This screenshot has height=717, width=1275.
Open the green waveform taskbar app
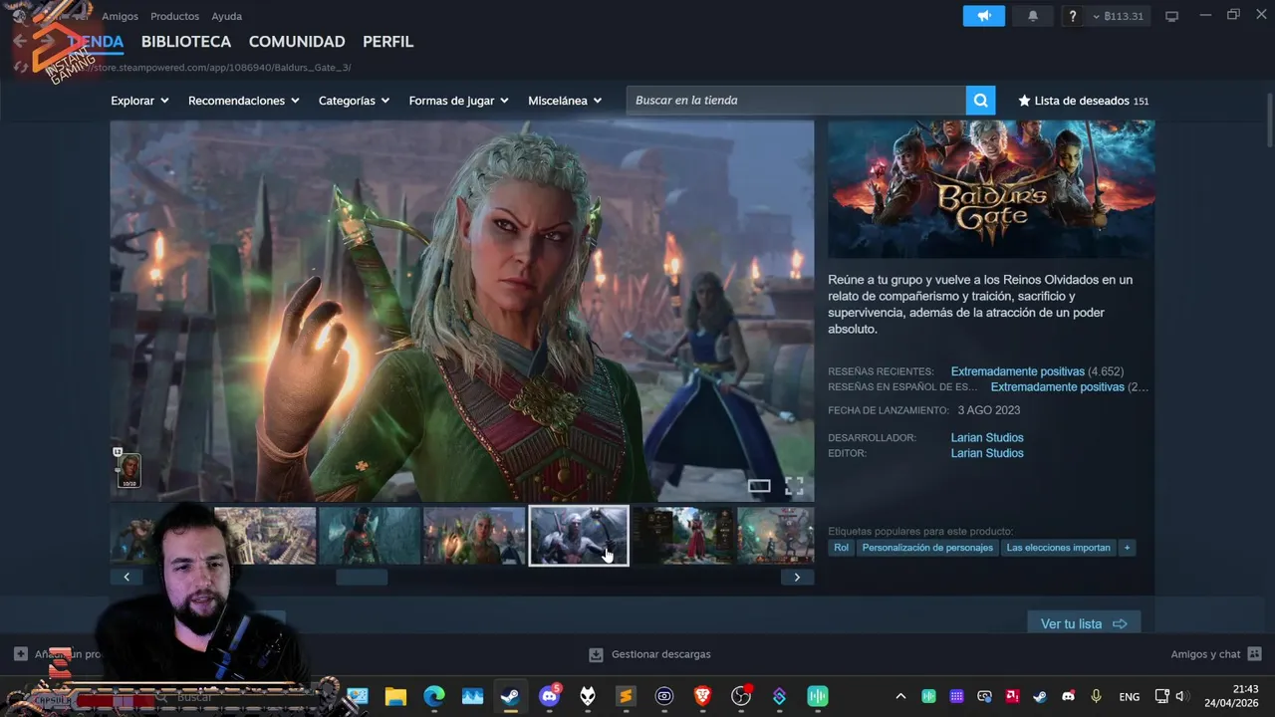(x=818, y=696)
